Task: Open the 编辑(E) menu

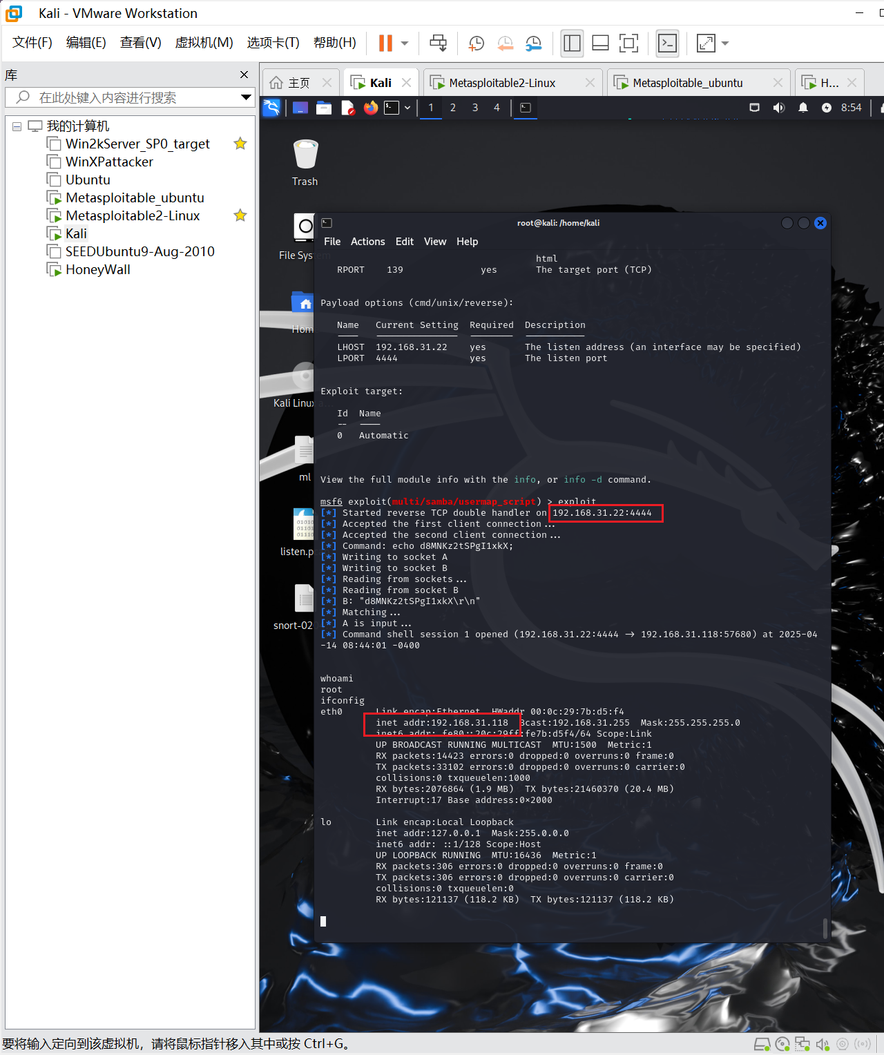Action: point(86,43)
